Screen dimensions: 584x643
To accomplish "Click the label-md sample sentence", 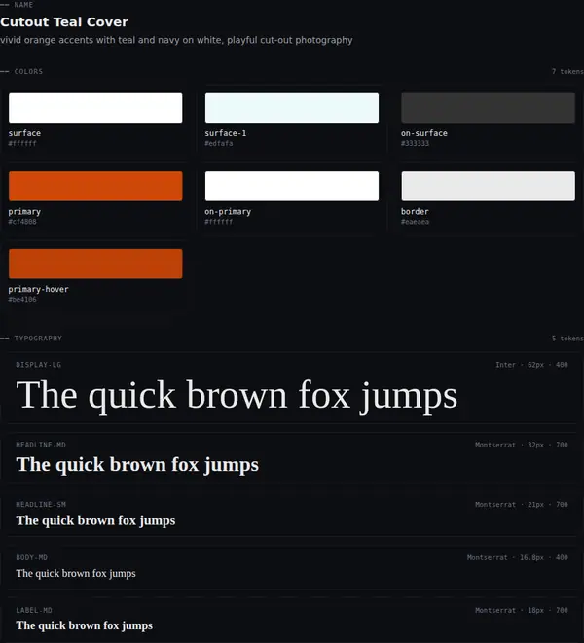I will (x=85, y=625).
